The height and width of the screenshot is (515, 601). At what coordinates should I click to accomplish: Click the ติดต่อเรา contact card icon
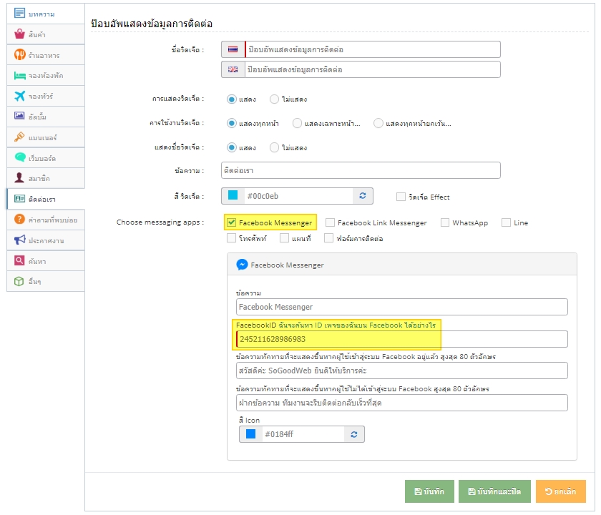pyautogui.click(x=19, y=199)
